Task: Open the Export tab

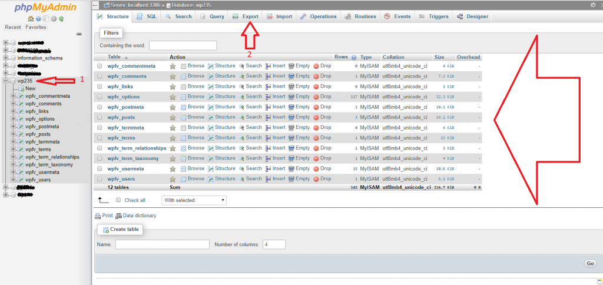Action: pyautogui.click(x=246, y=16)
